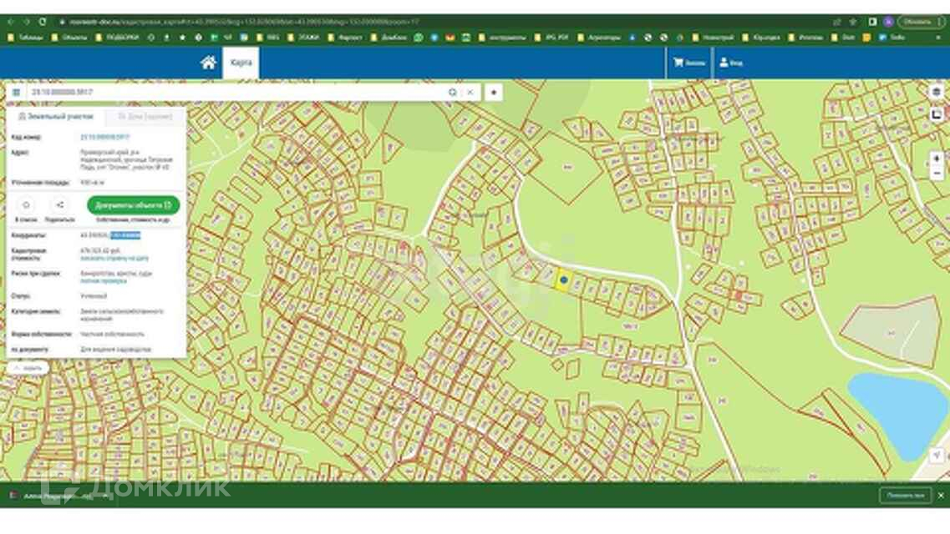
Task: Reload the browser page
Action: tap(43, 22)
